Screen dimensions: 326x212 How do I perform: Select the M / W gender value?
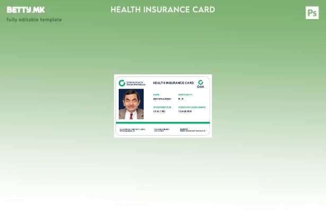point(181,99)
